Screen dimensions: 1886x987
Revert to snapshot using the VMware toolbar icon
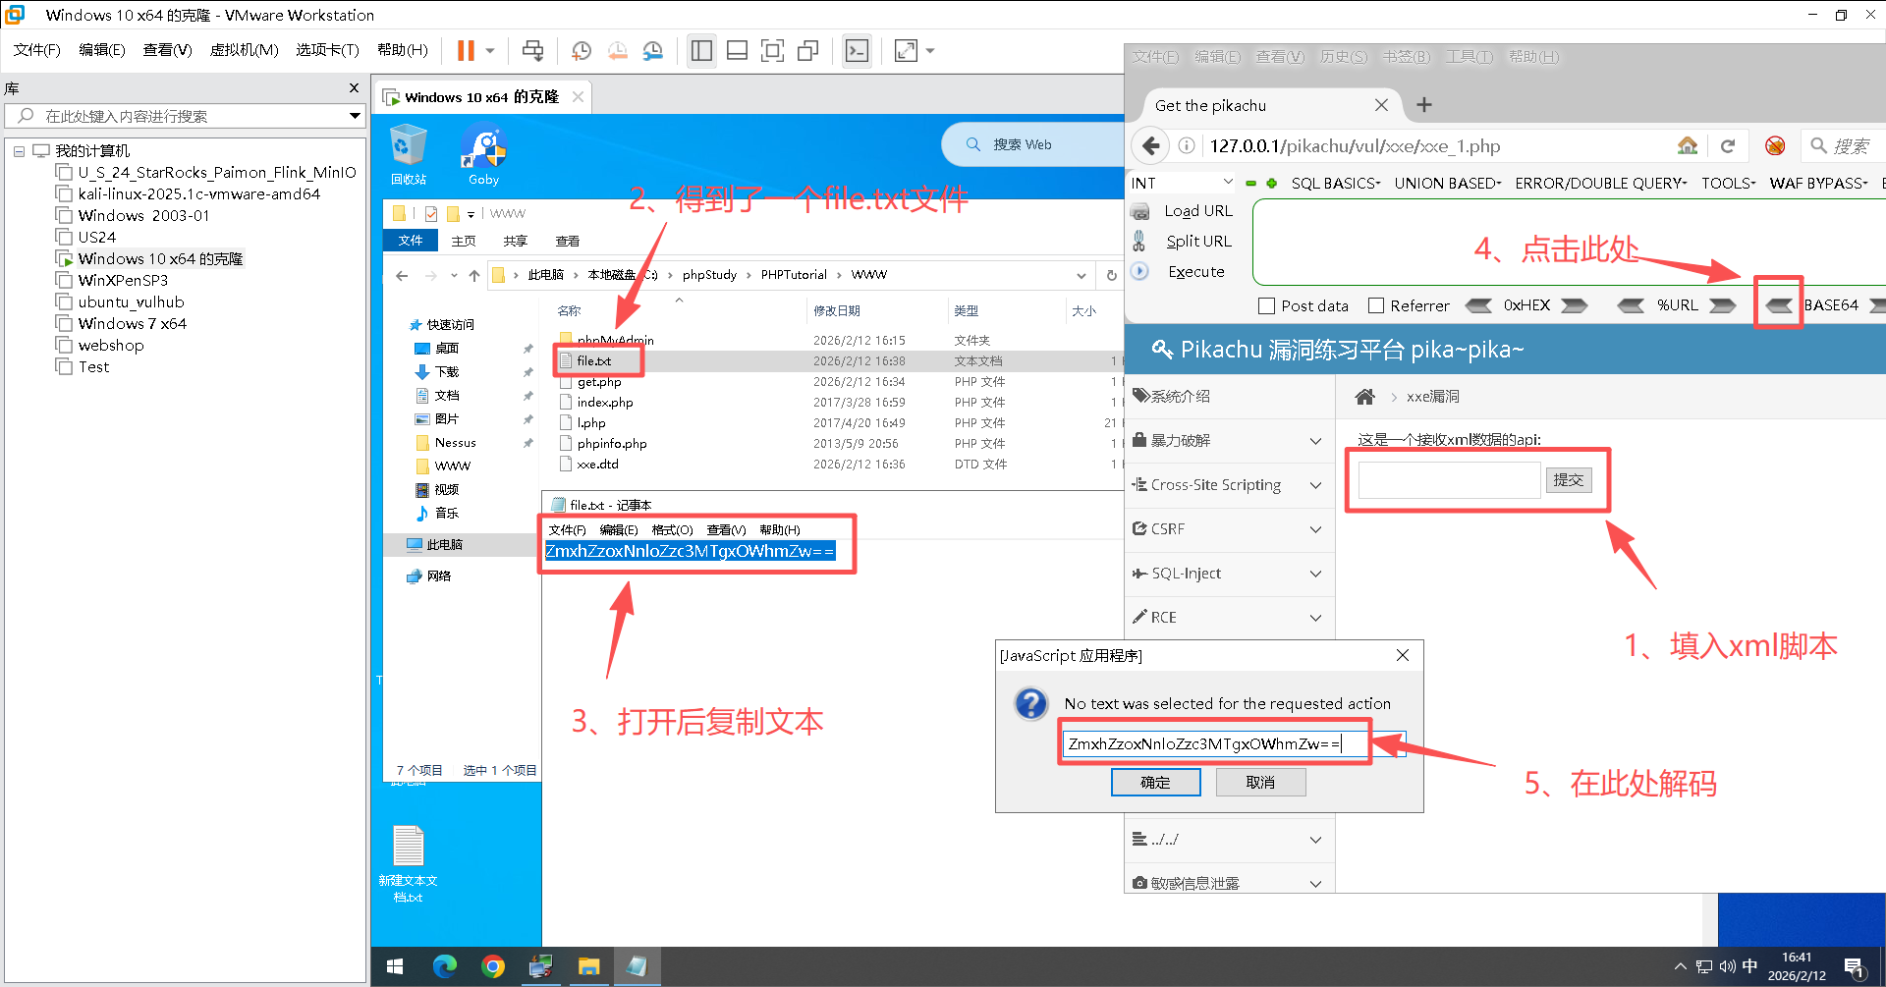(617, 50)
